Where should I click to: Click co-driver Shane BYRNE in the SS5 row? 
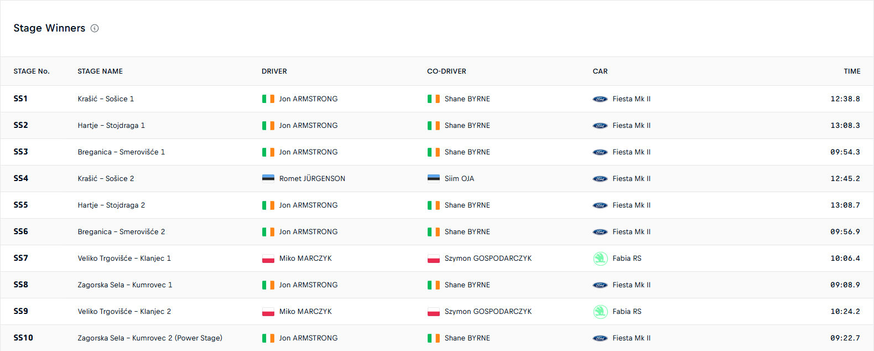click(x=467, y=205)
